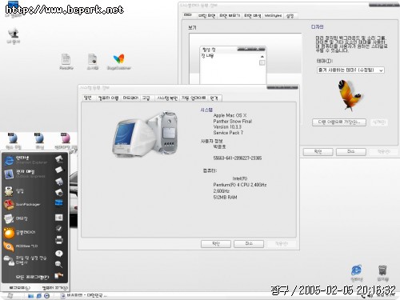The width and height of the screenshot is (400, 300).
Task: Click the media player quick launch icon
Action: click(47, 296)
